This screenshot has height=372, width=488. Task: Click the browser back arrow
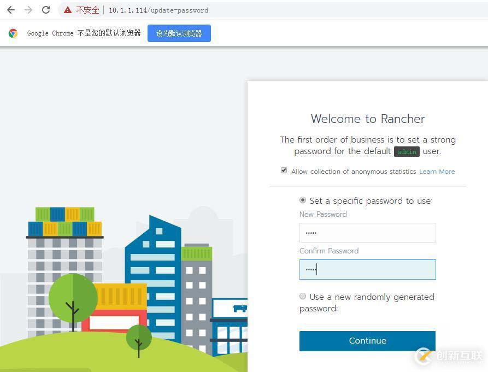click(11, 10)
